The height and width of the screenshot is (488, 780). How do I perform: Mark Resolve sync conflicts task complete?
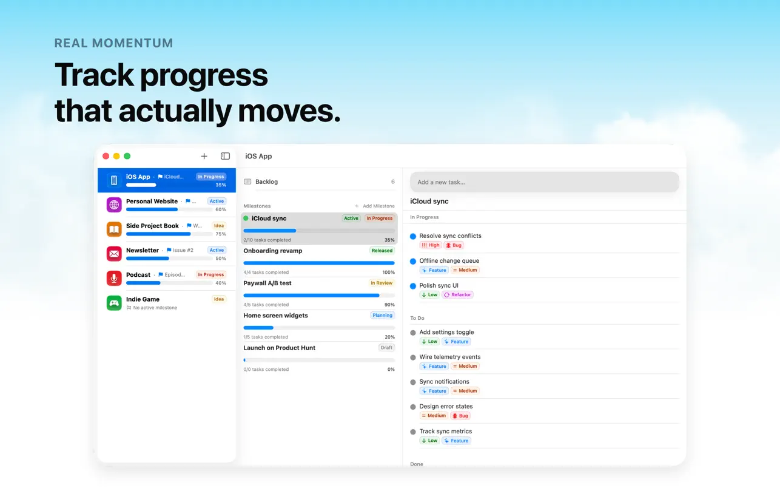tap(413, 236)
